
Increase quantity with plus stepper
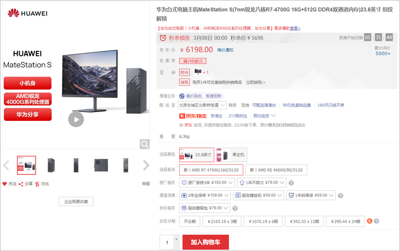click(176, 239)
